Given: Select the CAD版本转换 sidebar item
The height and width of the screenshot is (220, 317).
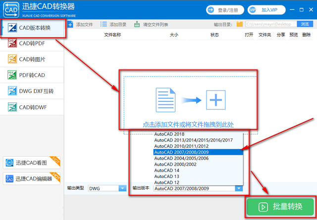Looking at the screenshot, I should pos(32,28).
